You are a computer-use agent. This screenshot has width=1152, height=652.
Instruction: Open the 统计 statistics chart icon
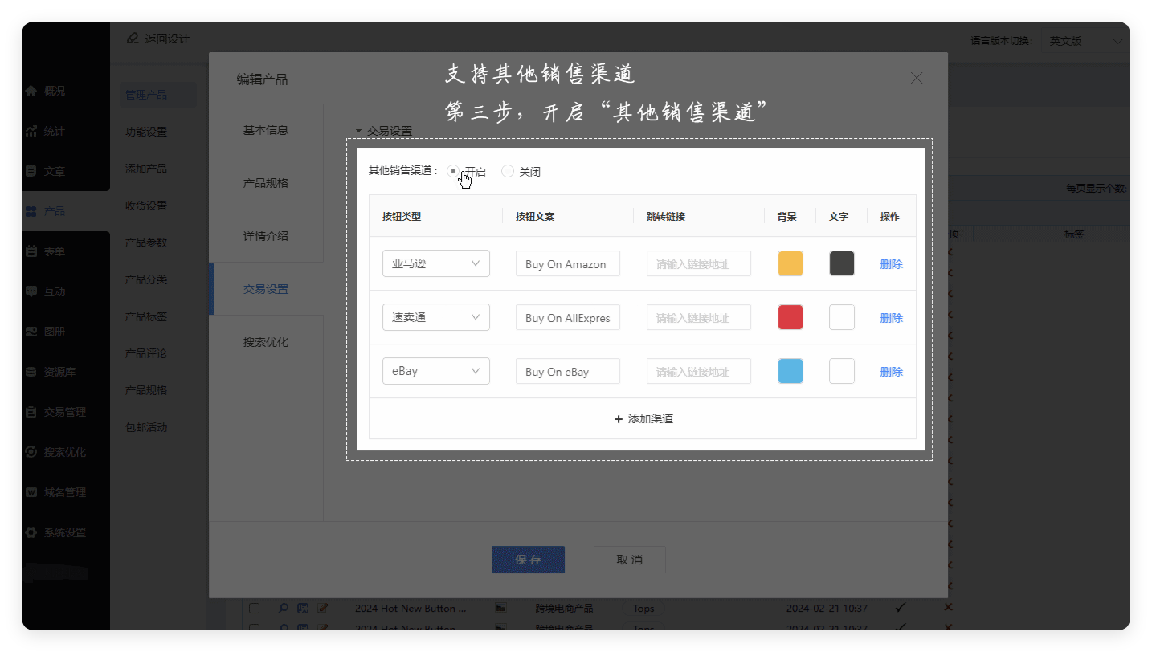(31, 131)
